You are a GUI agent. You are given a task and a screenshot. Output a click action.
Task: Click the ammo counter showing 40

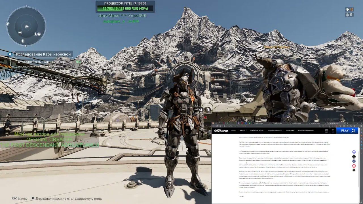coord(349,10)
